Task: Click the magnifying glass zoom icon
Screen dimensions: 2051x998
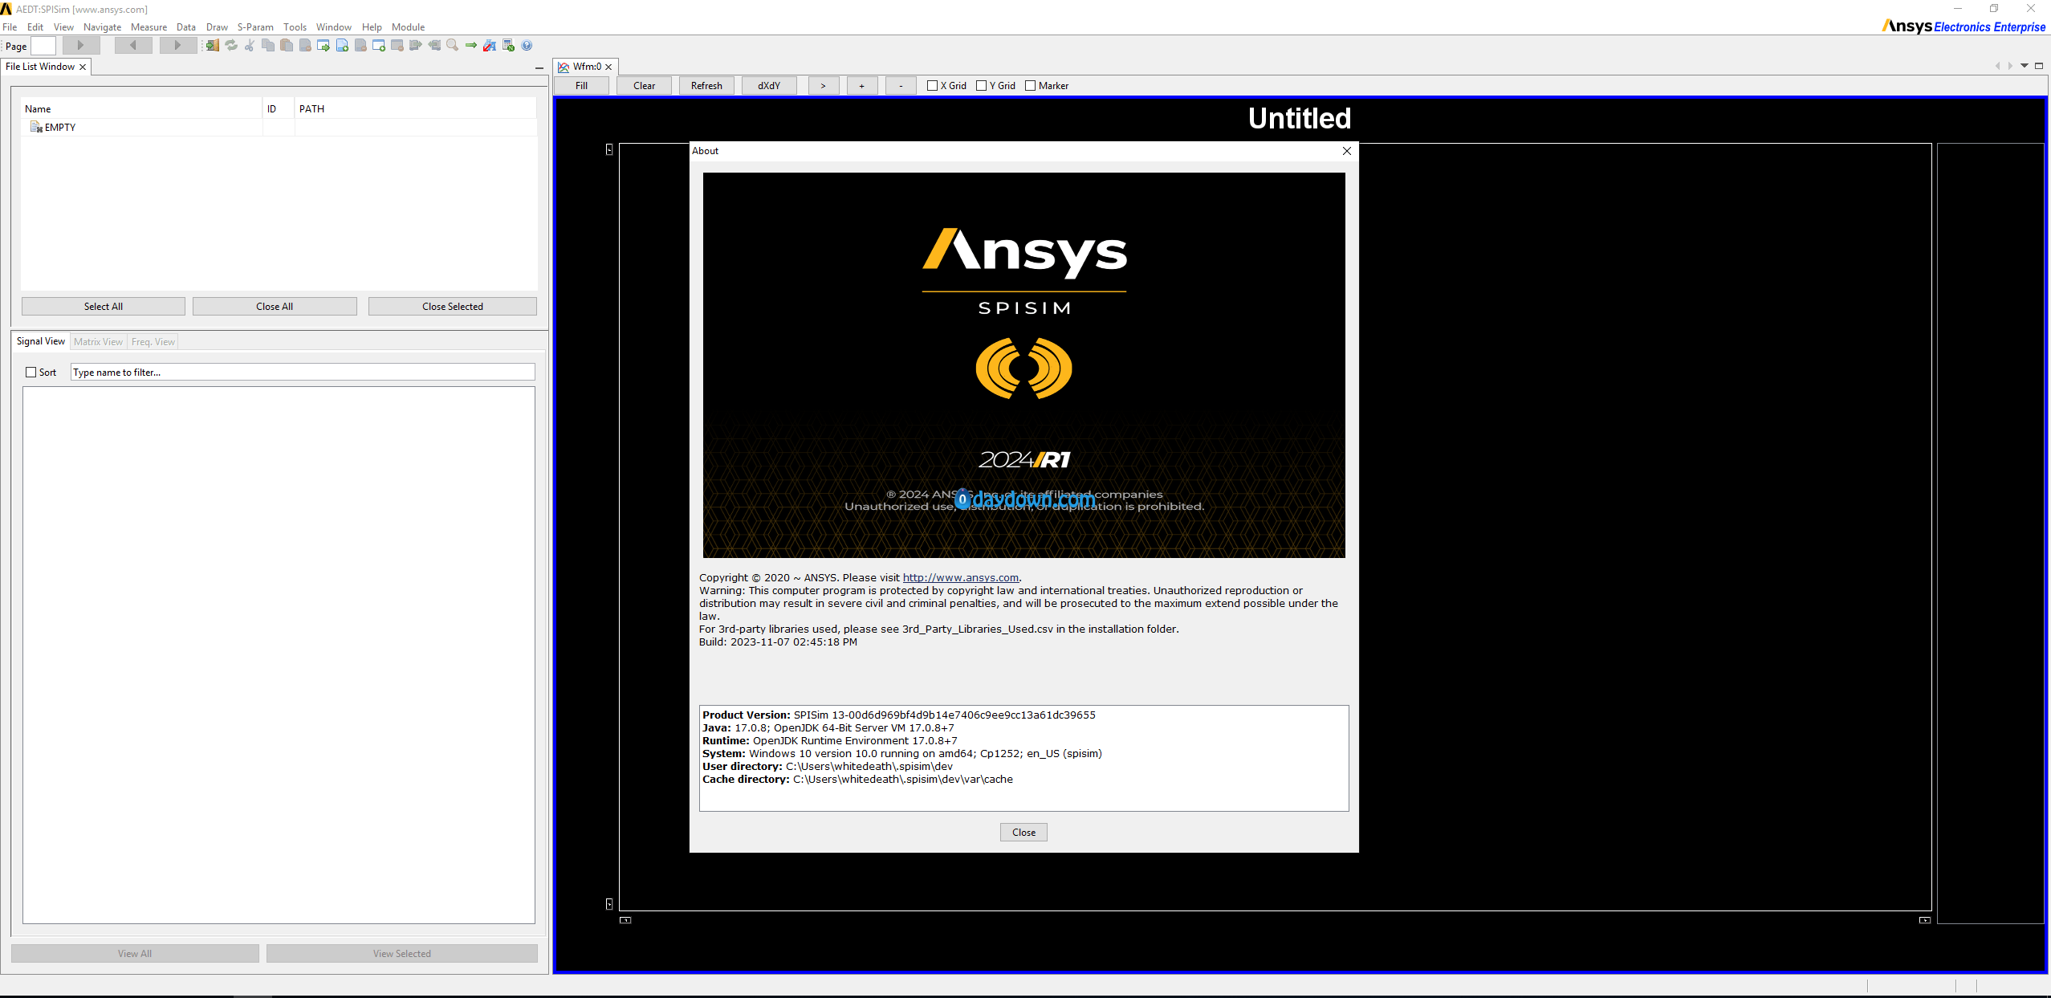Action: pos(453,46)
